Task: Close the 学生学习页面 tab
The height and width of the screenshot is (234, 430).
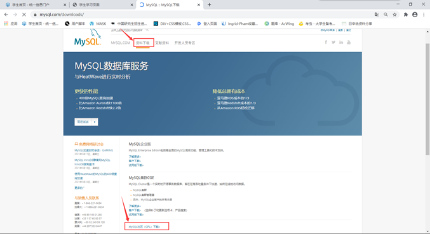Action: [131, 4]
